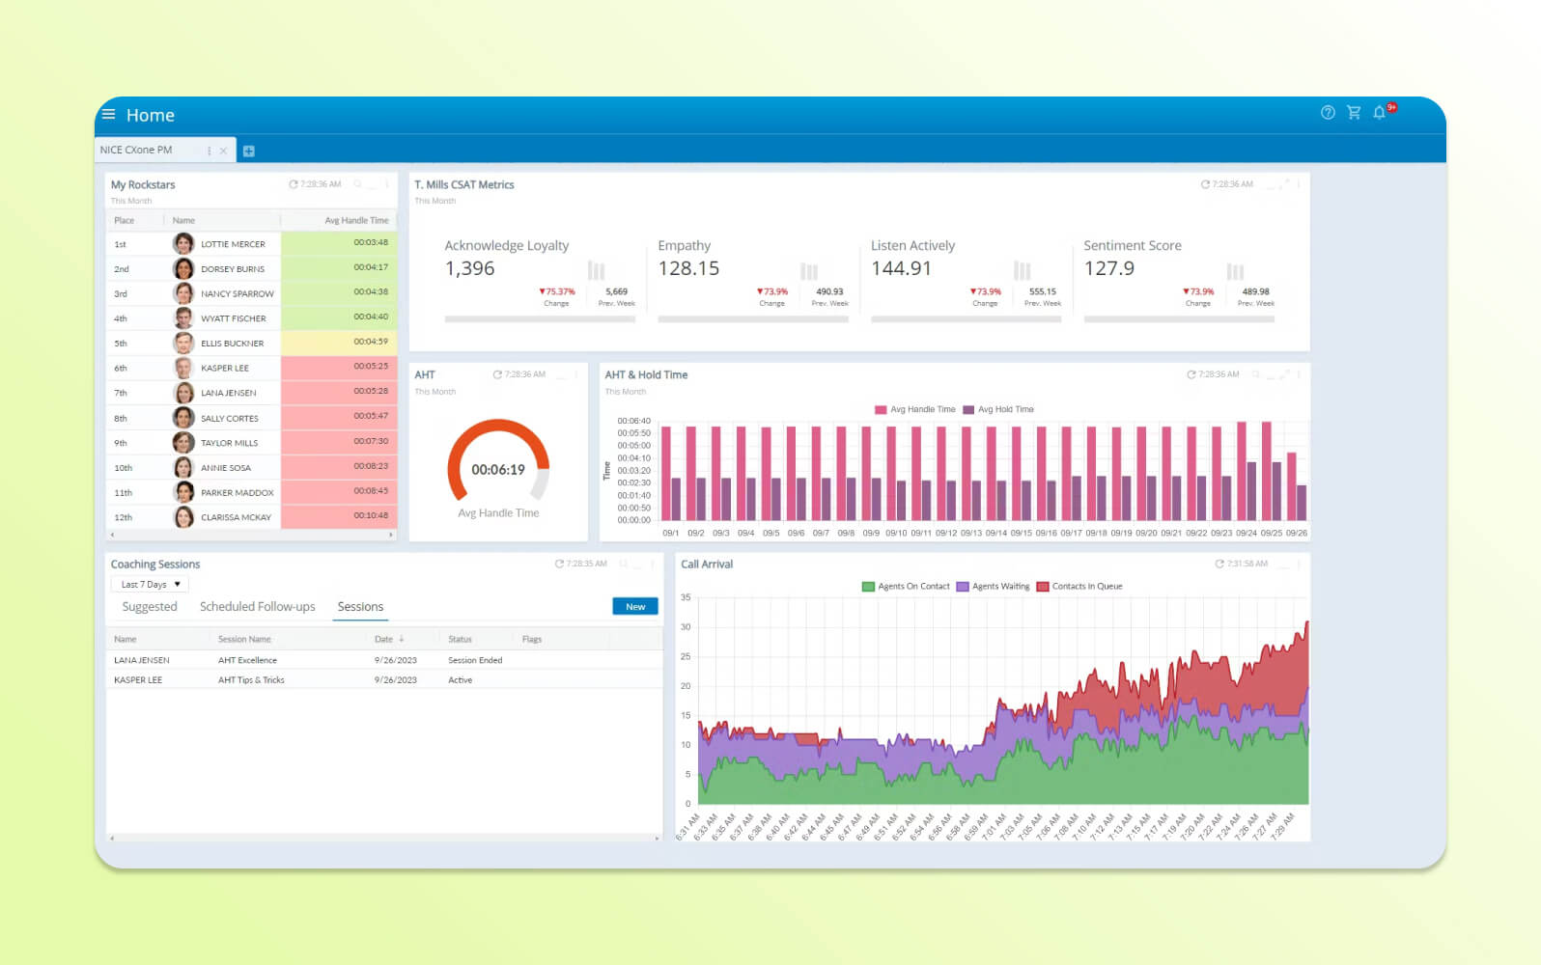
Task: Refresh the My Rockstars widget
Action: coord(294,184)
